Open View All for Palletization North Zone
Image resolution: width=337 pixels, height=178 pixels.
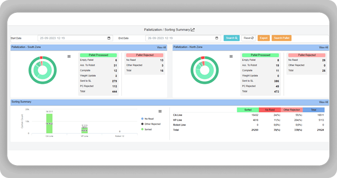tap(323, 47)
